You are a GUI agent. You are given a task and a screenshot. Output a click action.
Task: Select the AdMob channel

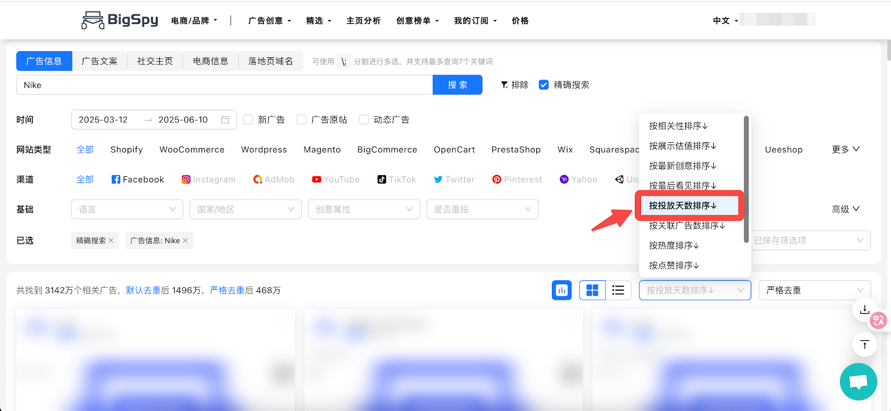tap(273, 179)
